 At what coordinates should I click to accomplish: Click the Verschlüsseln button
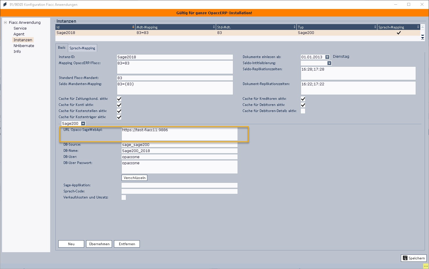pos(135,178)
